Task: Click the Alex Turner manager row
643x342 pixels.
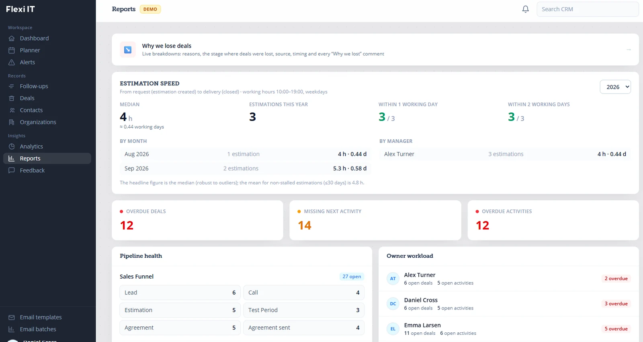Action: click(x=505, y=154)
